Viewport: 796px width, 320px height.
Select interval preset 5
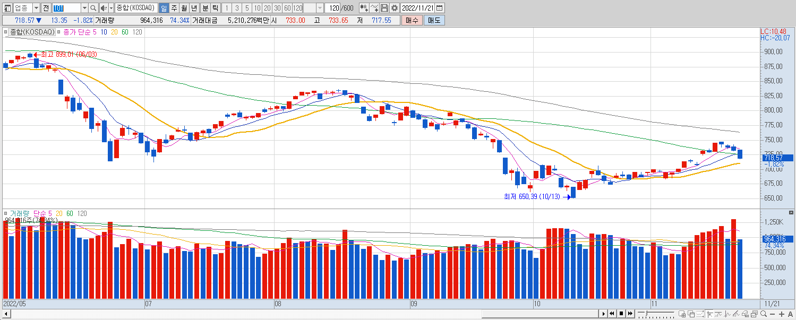pyautogui.click(x=247, y=8)
